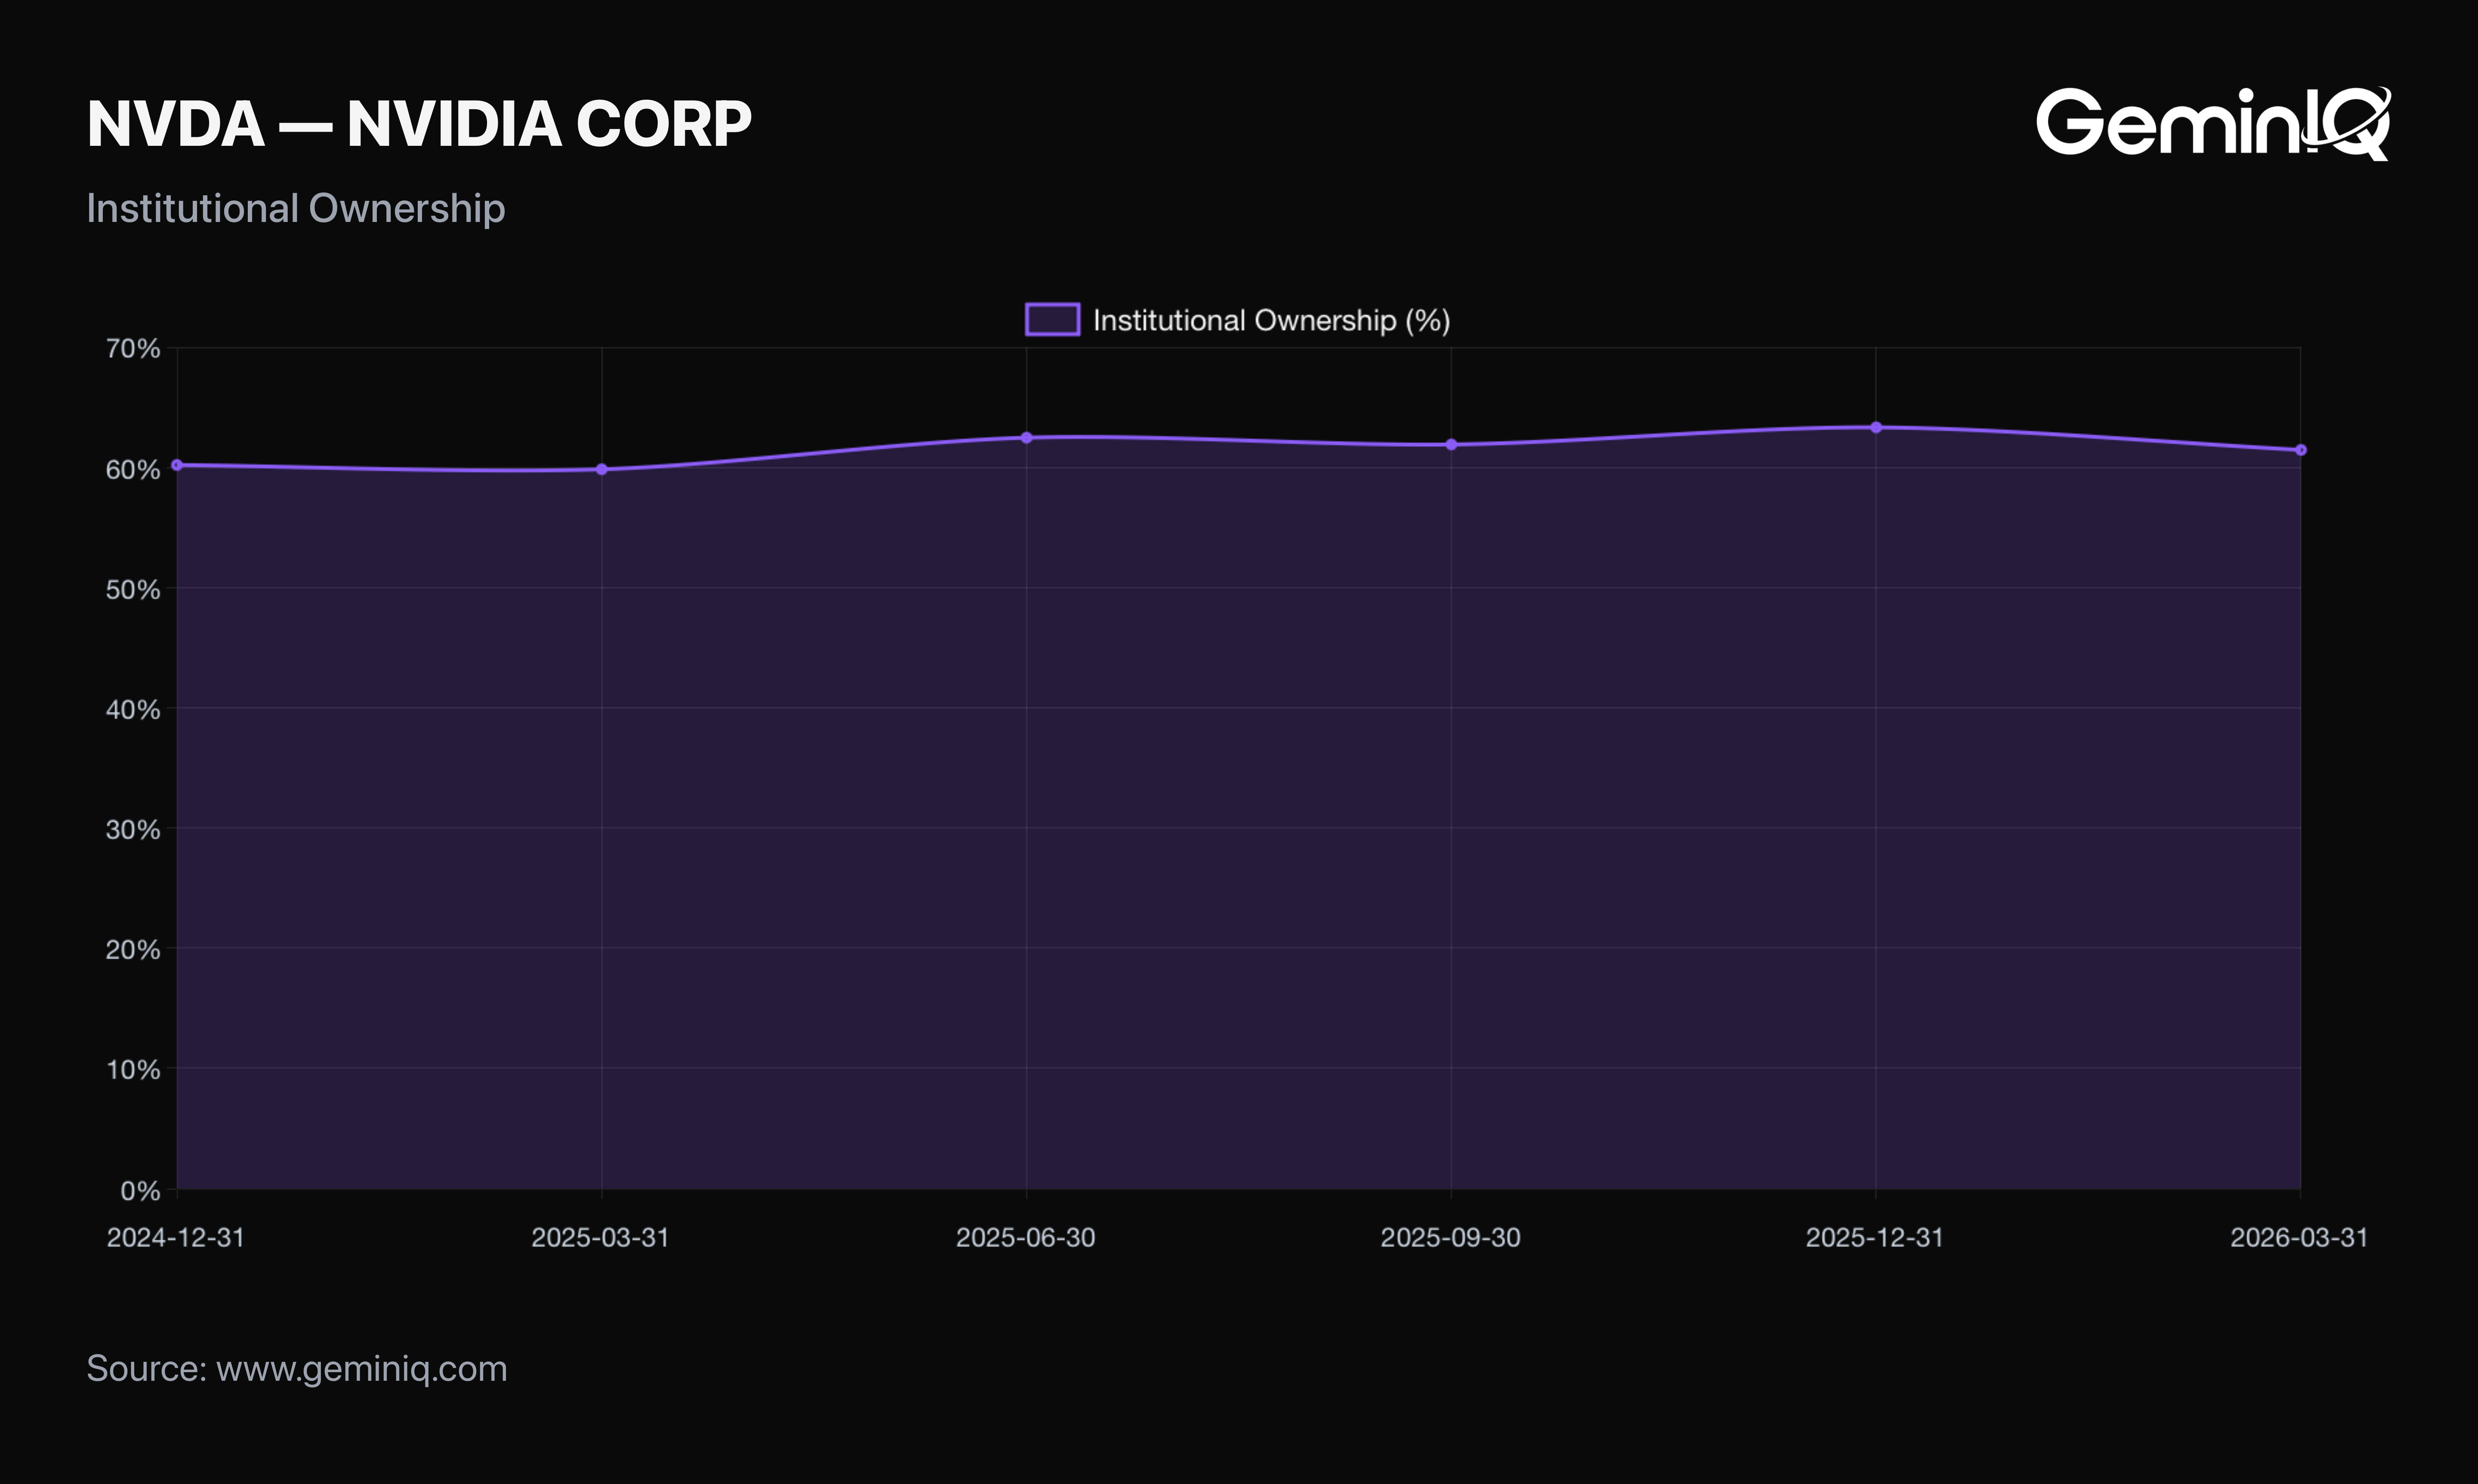Click the final data point at 2026-03-31
This screenshot has width=2478, height=1484.
pyautogui.click(x=2301, y=450)
